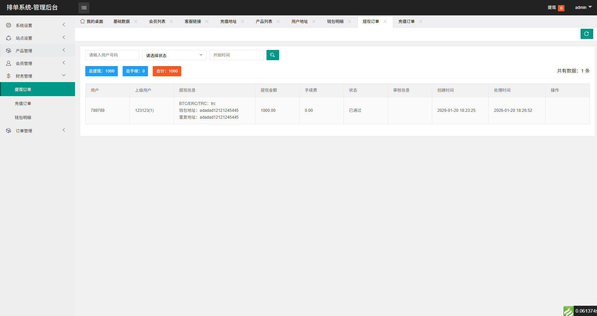This screenshot has height=316, width=597.
Task: Open 钱包明细 in the sidebar
Action: (23, 118)
